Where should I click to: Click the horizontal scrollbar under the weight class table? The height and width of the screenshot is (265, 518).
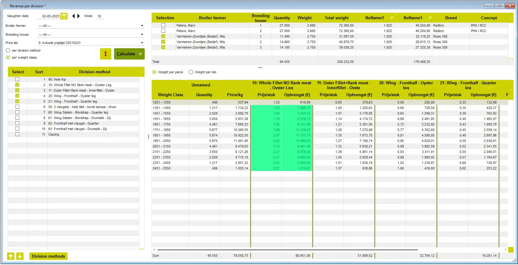pos(288,250)
